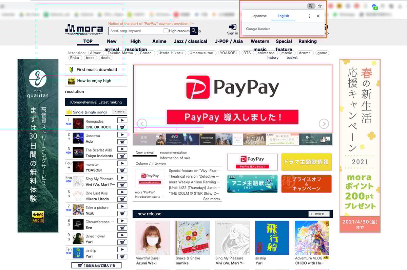Open Sign in via the arrow icon

[233, 27]
